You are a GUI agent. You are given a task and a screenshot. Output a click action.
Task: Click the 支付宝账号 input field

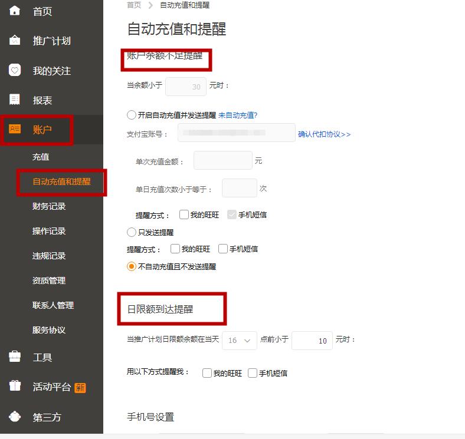click(237, 133)
